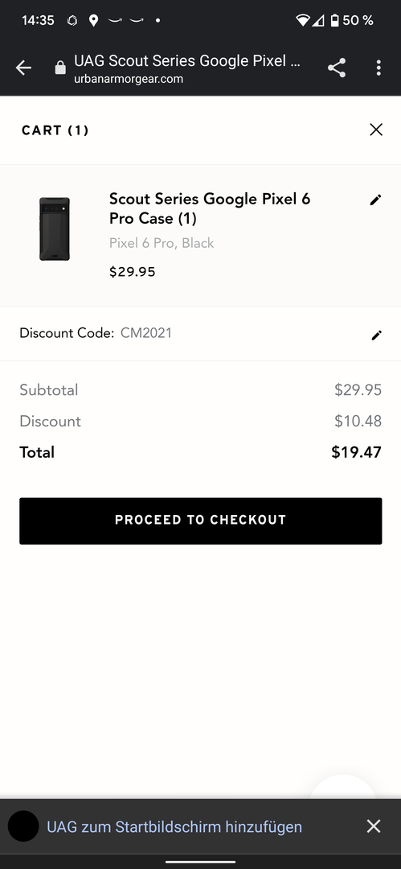Tap the black UAG app icon in banner

coord(23,826)
